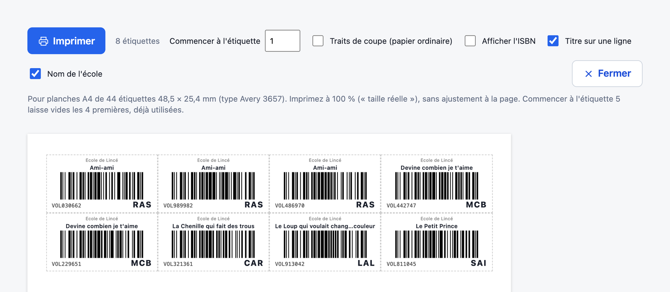The height and width of the screenshot is (292, 670).
Task: Close the label sheet with Fermer
Action: tap(607, 74)
